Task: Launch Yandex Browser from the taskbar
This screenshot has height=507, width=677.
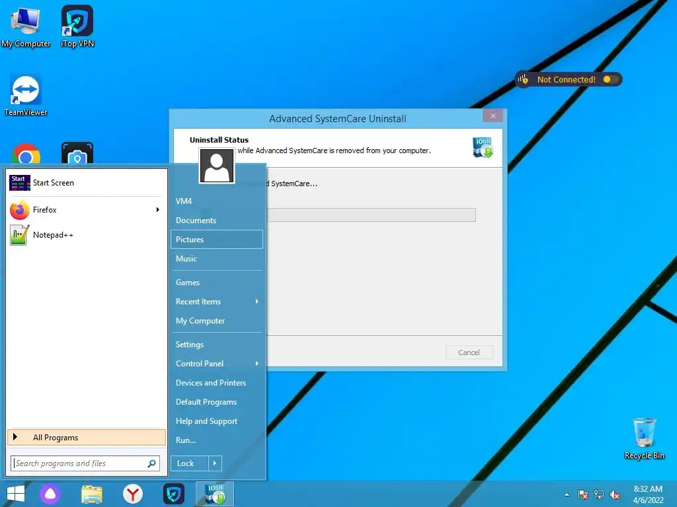Action: [133, 494]
